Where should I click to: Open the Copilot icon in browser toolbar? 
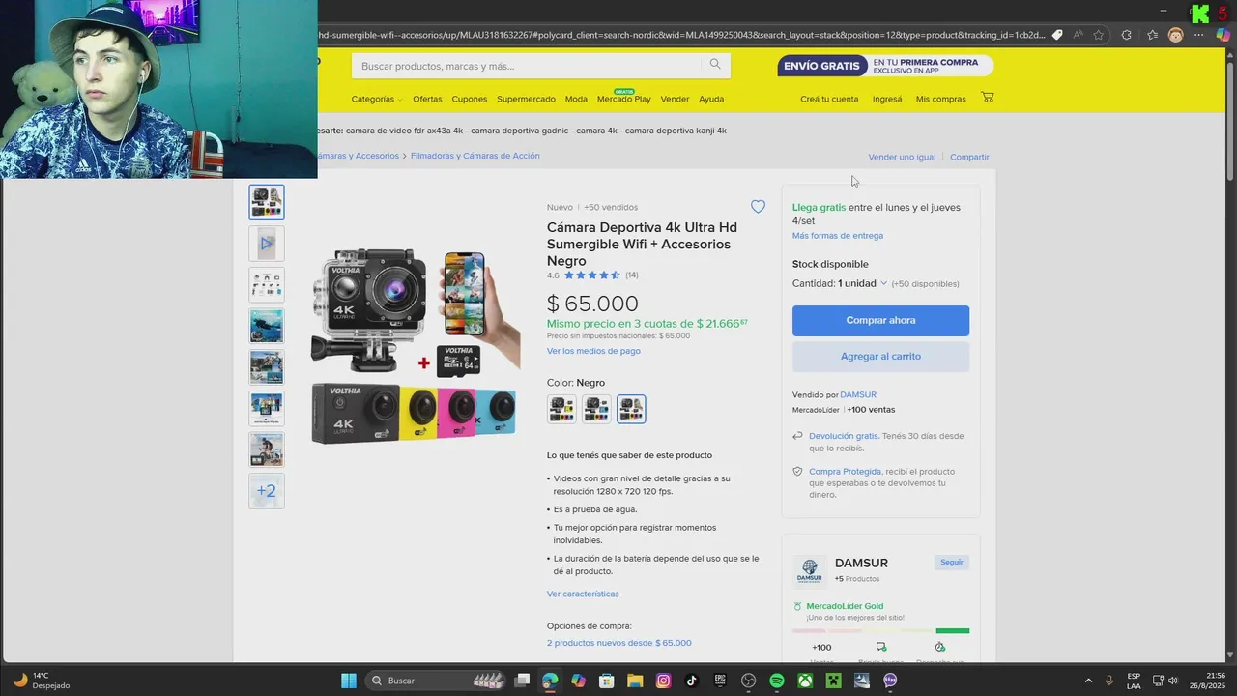point(1223,35)
